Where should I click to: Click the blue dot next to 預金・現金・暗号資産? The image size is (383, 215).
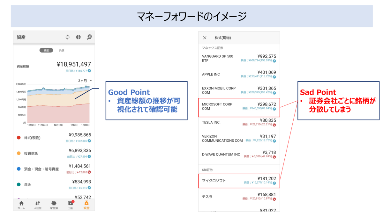19,169
